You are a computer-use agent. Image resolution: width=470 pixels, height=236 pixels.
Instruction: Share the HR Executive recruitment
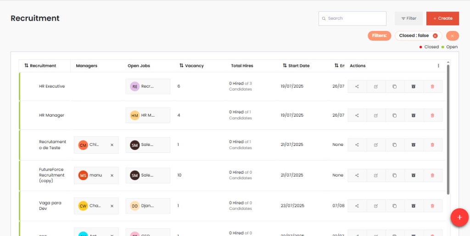click(x=357, y=86)
